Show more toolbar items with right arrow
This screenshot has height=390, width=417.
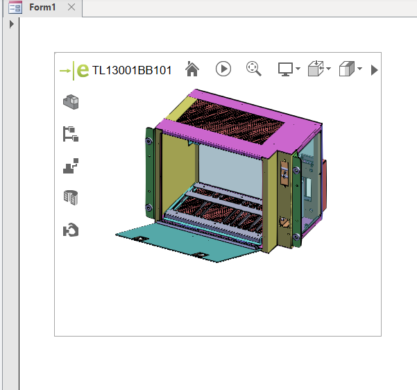tap(374, 70)
